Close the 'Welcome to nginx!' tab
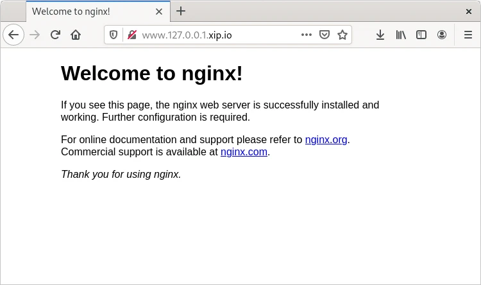The image size is (481, 285). pos(158,11)
